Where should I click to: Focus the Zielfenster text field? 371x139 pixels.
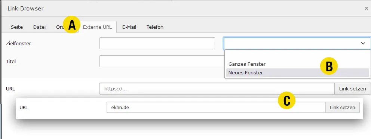[x=157, y=43]
